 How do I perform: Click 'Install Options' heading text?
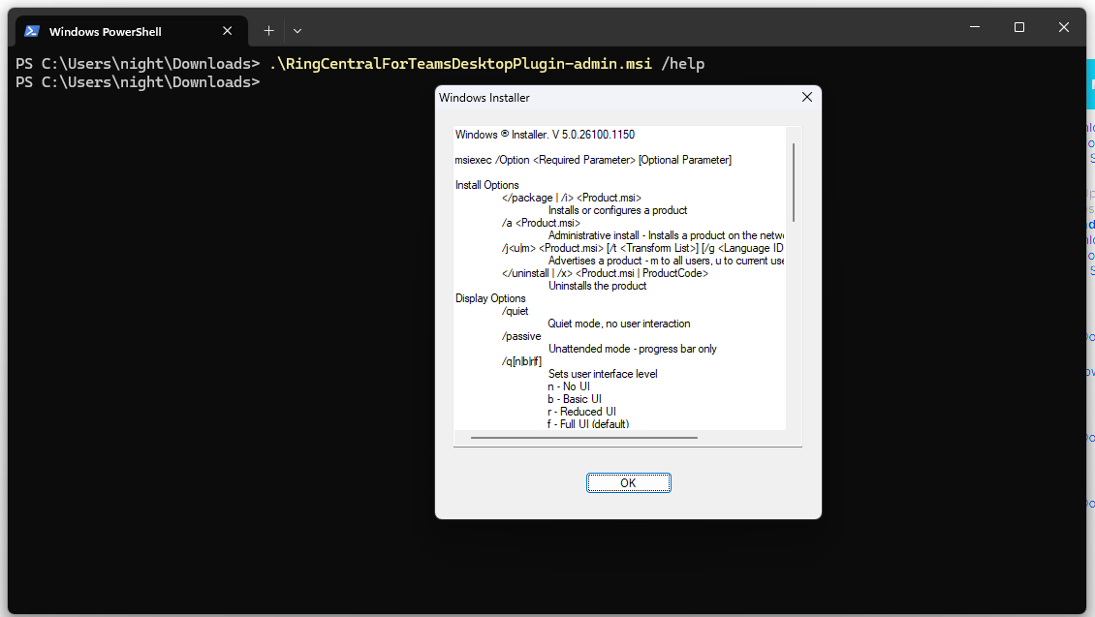tap(486, 185)
